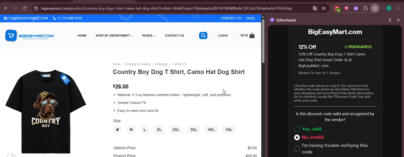Click the Home breadcrumb link
The width and height of the screenshot is (404, 157).
click(117, 64)
